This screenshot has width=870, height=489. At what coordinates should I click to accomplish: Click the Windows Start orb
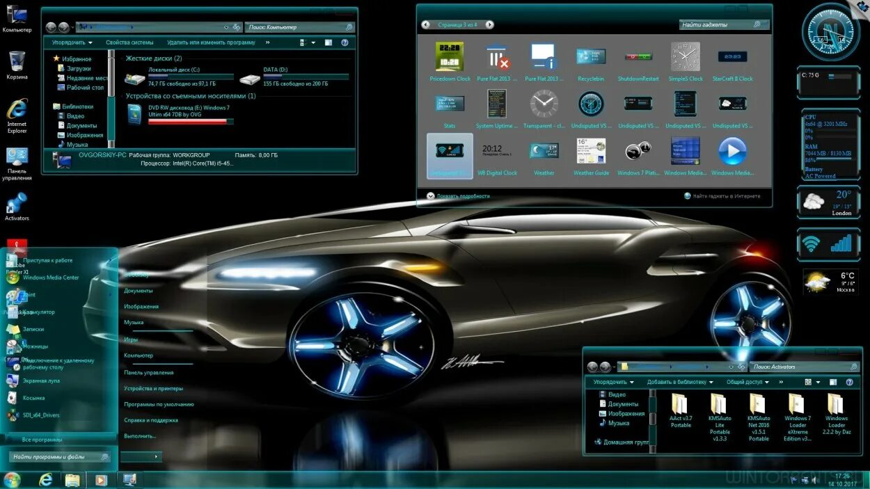(12, 480)
